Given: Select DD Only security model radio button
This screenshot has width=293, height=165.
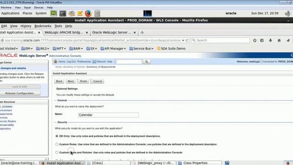Looking at the screenshot, I should point(57,136).
